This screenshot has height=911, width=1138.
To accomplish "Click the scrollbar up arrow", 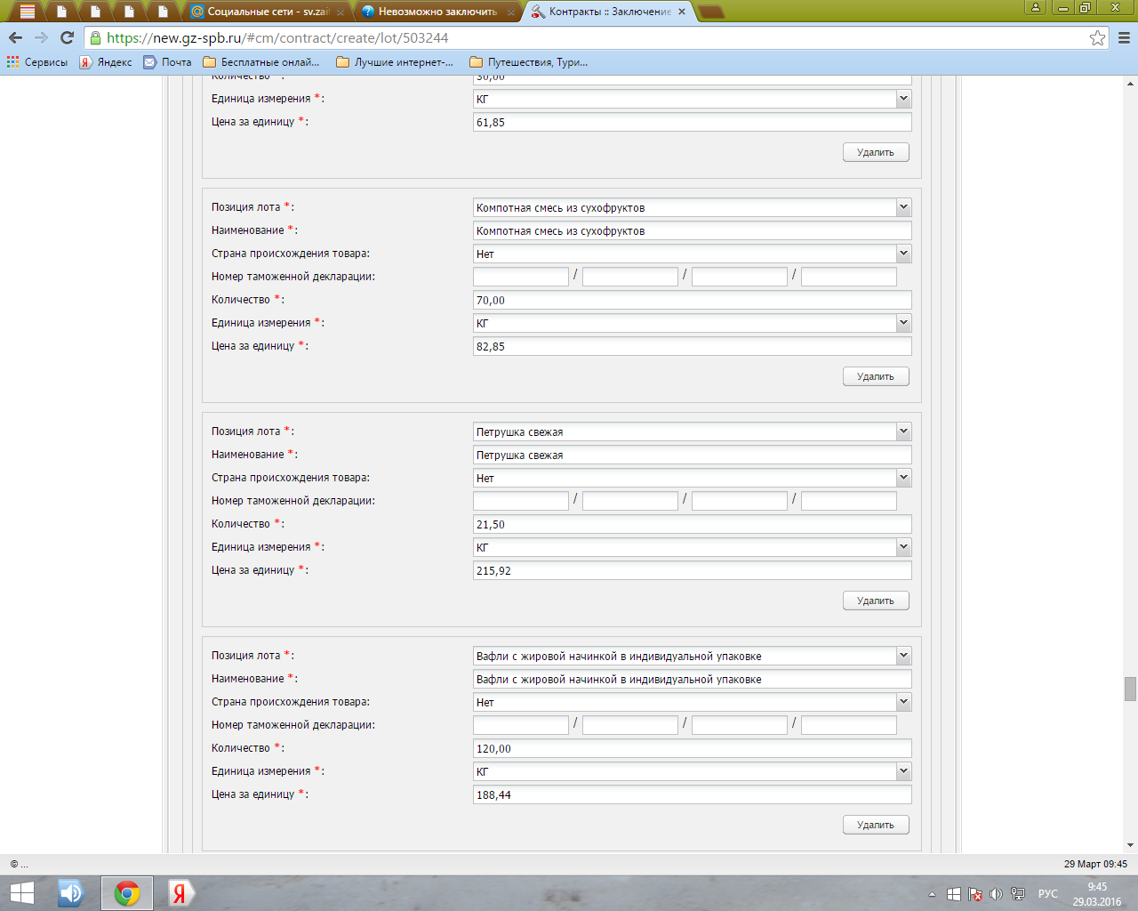I will (1130, 83).
